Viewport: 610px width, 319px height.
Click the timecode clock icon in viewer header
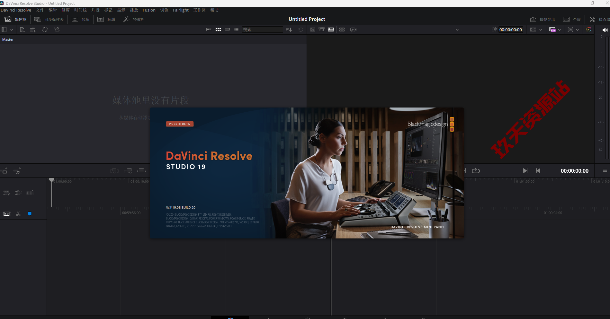pos(494,30)
